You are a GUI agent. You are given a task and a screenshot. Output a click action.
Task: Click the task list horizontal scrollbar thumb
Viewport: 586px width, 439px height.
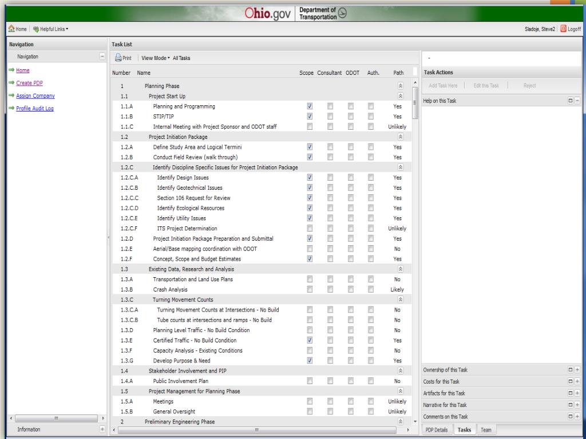(x=257, y=430)
